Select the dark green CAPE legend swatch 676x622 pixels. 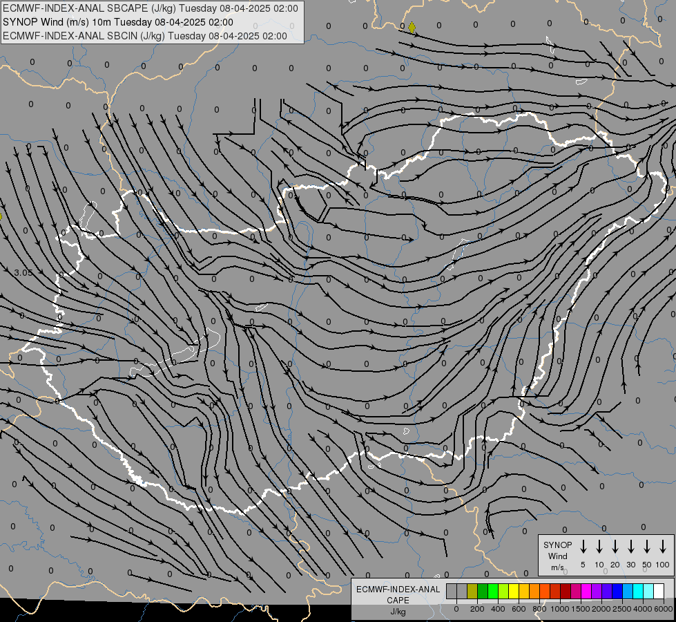[483, 591]
